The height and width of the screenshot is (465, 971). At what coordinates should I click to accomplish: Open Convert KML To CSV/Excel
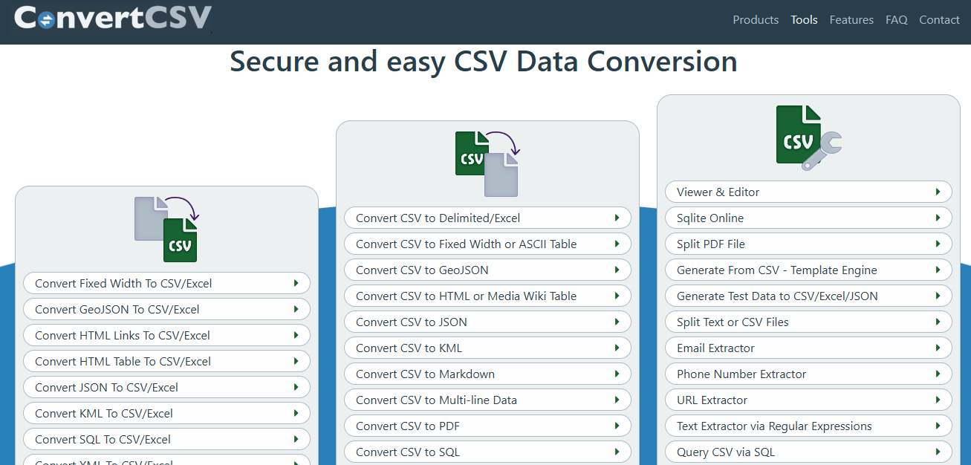166,413
